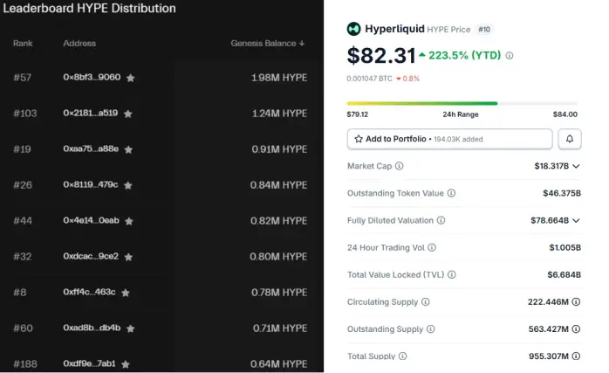View Market Cap info tooltip icon
Image resolution: width=609 pixels, height=373 pixels.
click(x=400, y=166)
